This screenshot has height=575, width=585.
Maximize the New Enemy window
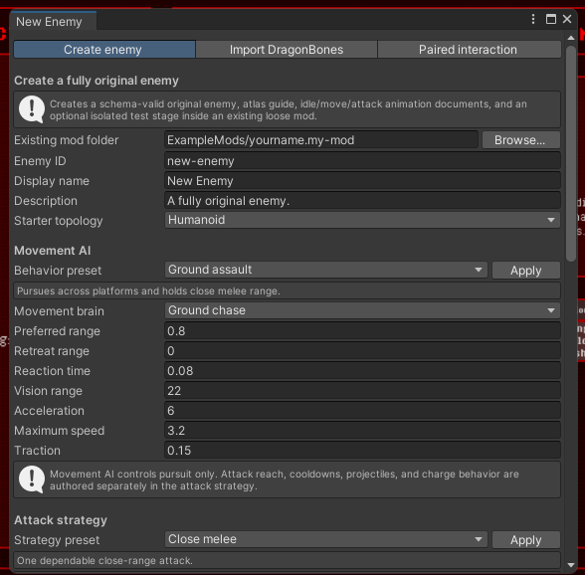(551, 19)
